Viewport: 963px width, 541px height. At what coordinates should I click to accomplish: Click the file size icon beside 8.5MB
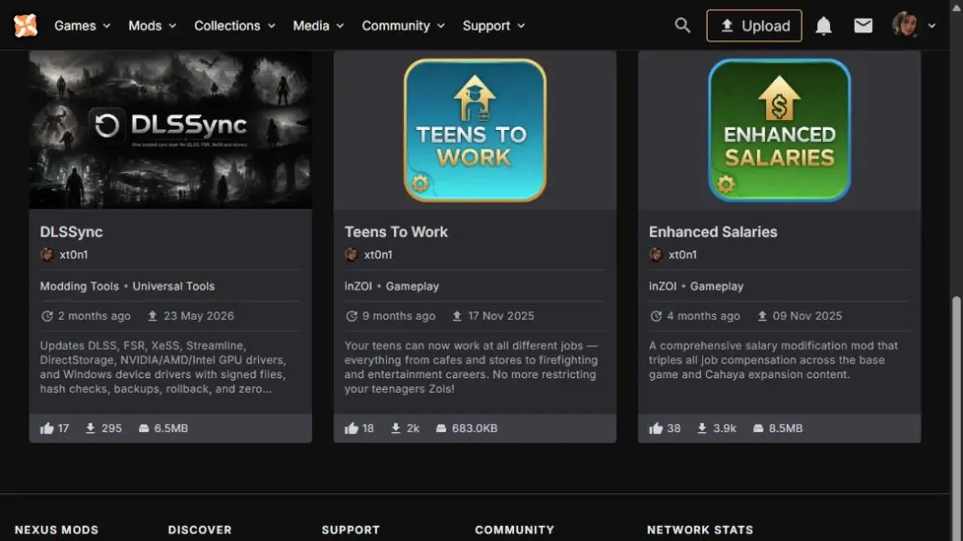pyautogui.click(x=758, y=428)
